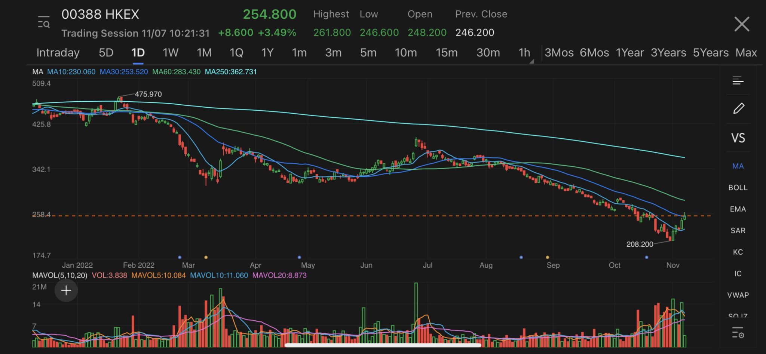Open the MA parameters label above chart
766x354 pixels.
[x=38, y=72]
